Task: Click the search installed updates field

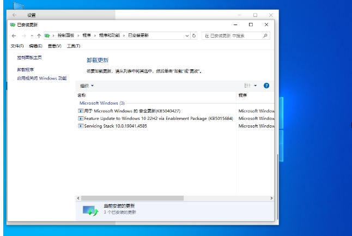Action: 232,35
